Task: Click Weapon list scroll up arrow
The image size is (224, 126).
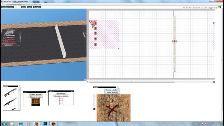Action: pyautogui.click(x=19, y=88)
